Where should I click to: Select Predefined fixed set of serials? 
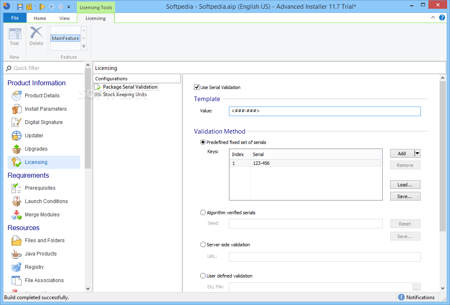pos(203,142)
